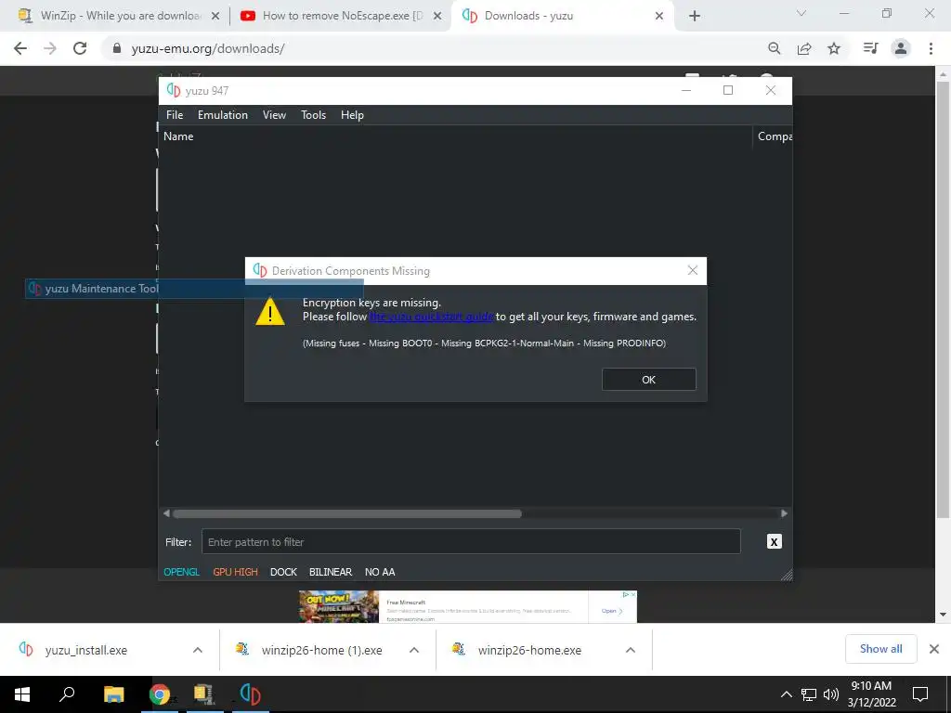The image size is (951, 713).
Task: Click WinZip icon on the taskbar
Action: [x=204, y=694]
